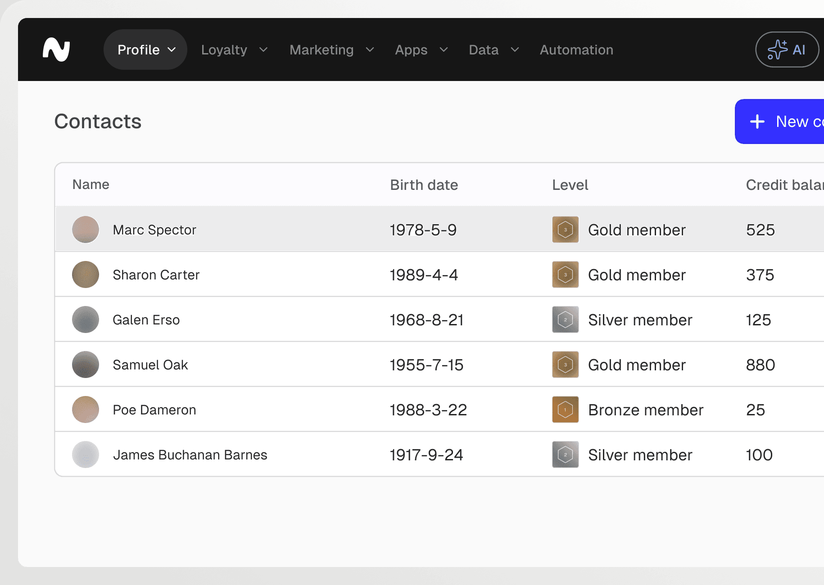Sort by the Birth date column header
The image size is (824, 585).
tap(424, 185)
